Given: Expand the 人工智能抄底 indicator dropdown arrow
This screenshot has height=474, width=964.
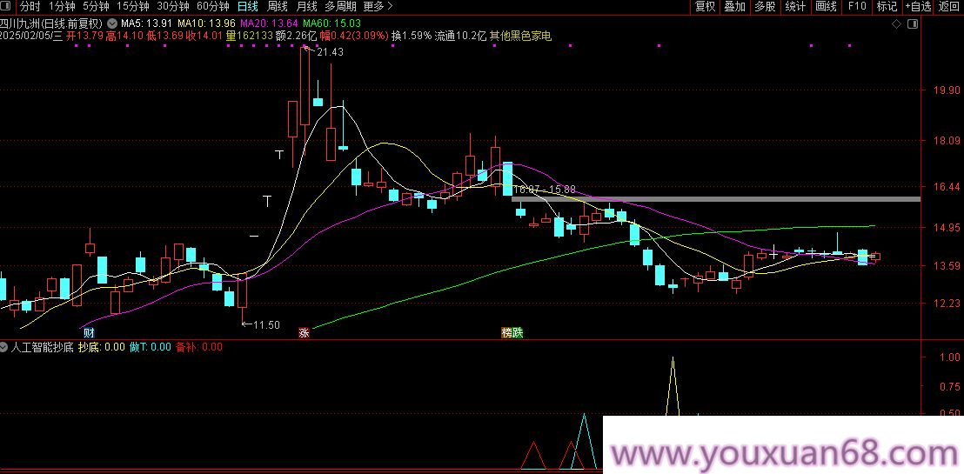Looking at the screenshot, I should tap(5, 347).
